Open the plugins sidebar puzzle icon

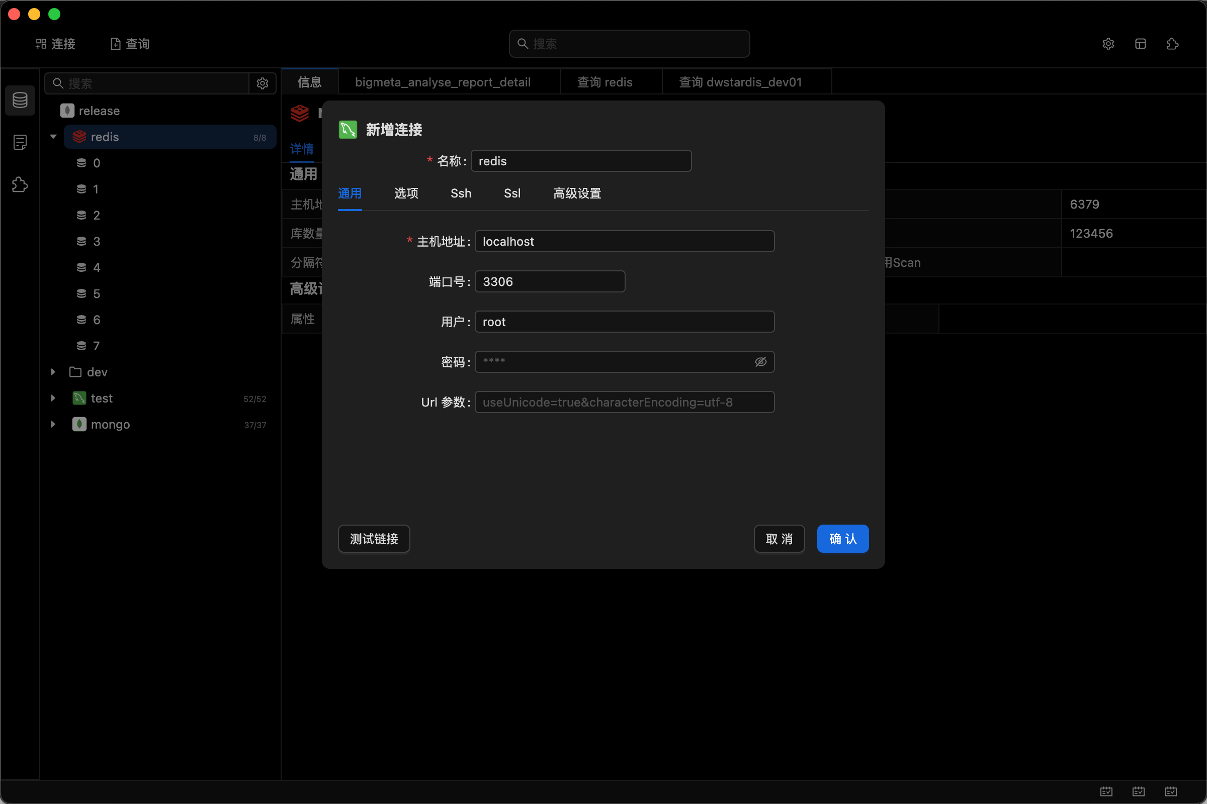[20, 184]
